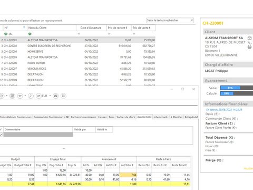Open the dropdown arrow beside the TT icon
Viewport: 253px width, 190px height.
25,96
